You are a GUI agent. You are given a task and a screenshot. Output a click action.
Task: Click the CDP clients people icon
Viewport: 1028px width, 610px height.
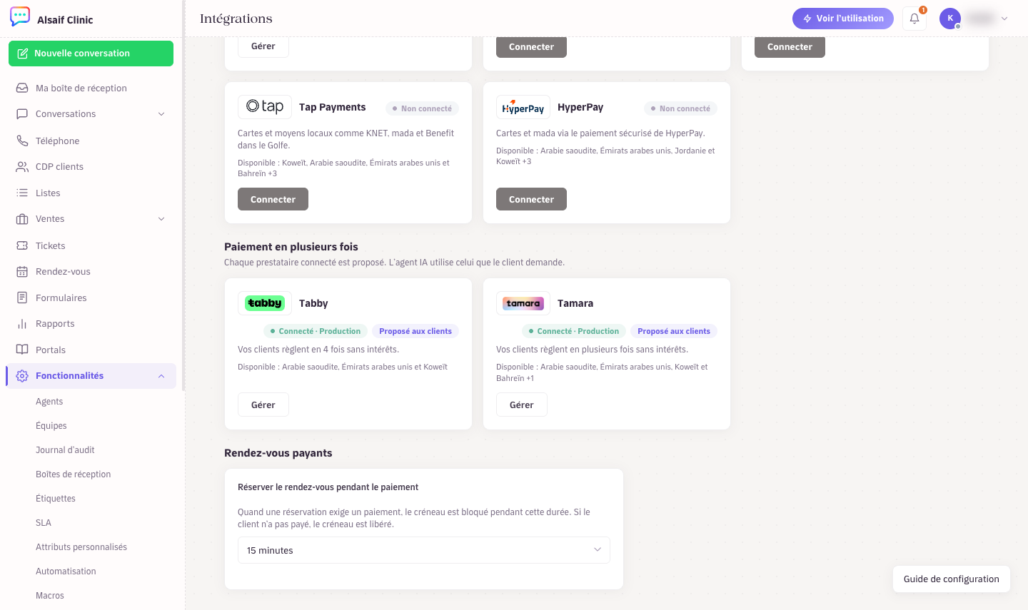pos(22,166)
